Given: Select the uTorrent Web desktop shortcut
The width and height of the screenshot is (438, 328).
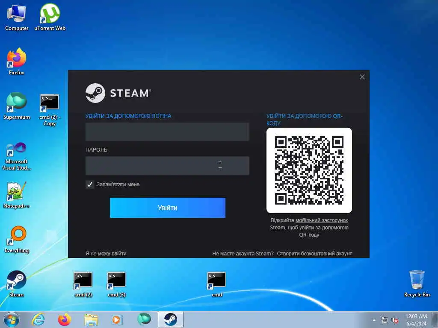Looking at the screenshot, I should 50,17.
